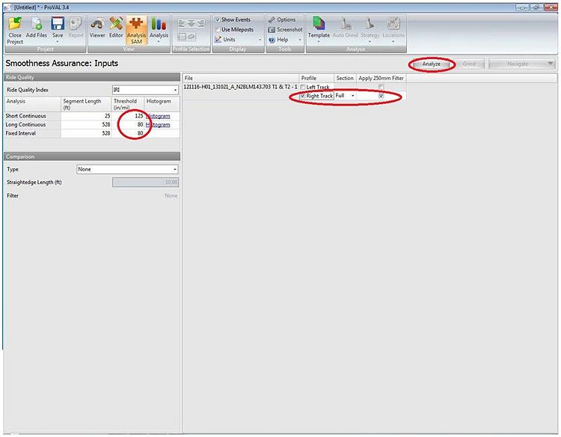Screen dimensions: 561x437
Task: Click right align icon in Profile Selection
Action: point(201,24)
